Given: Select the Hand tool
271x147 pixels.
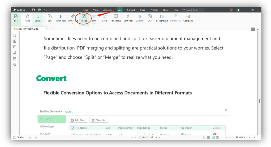Looking at the screenshot, I should pos(27,18).
